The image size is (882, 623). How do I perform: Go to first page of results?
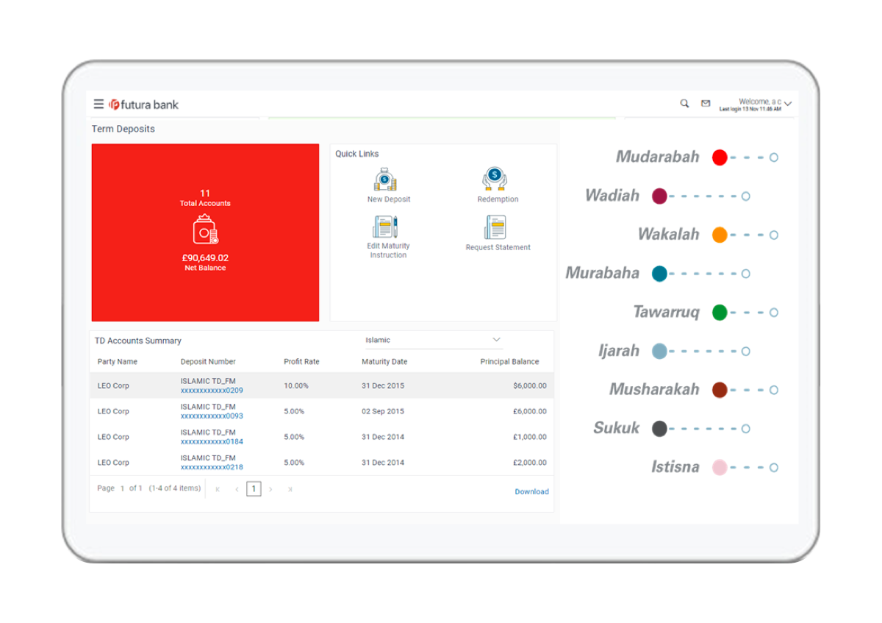[x=218, y=489]
